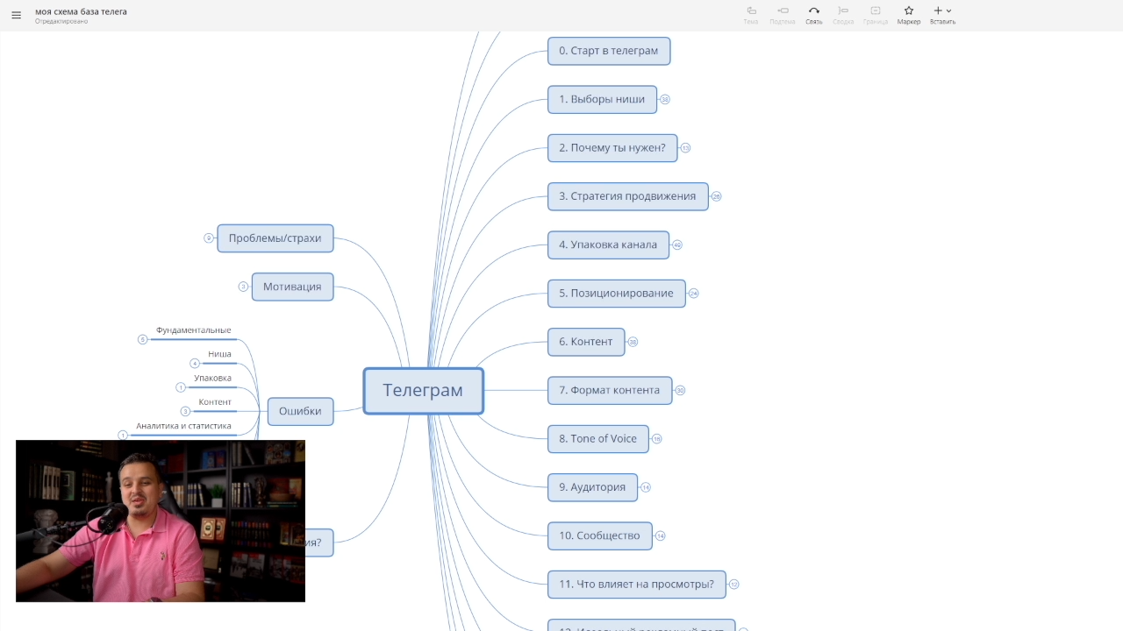Expand the badge left of Проблемы/страхи
The height and width of the screenshot is (631, 1123).
click(209, 238)
